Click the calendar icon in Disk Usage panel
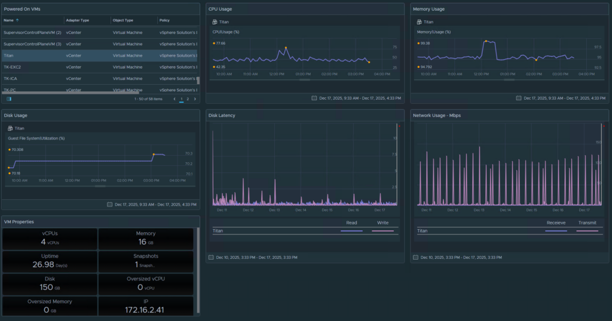 [x=109, y=204]
